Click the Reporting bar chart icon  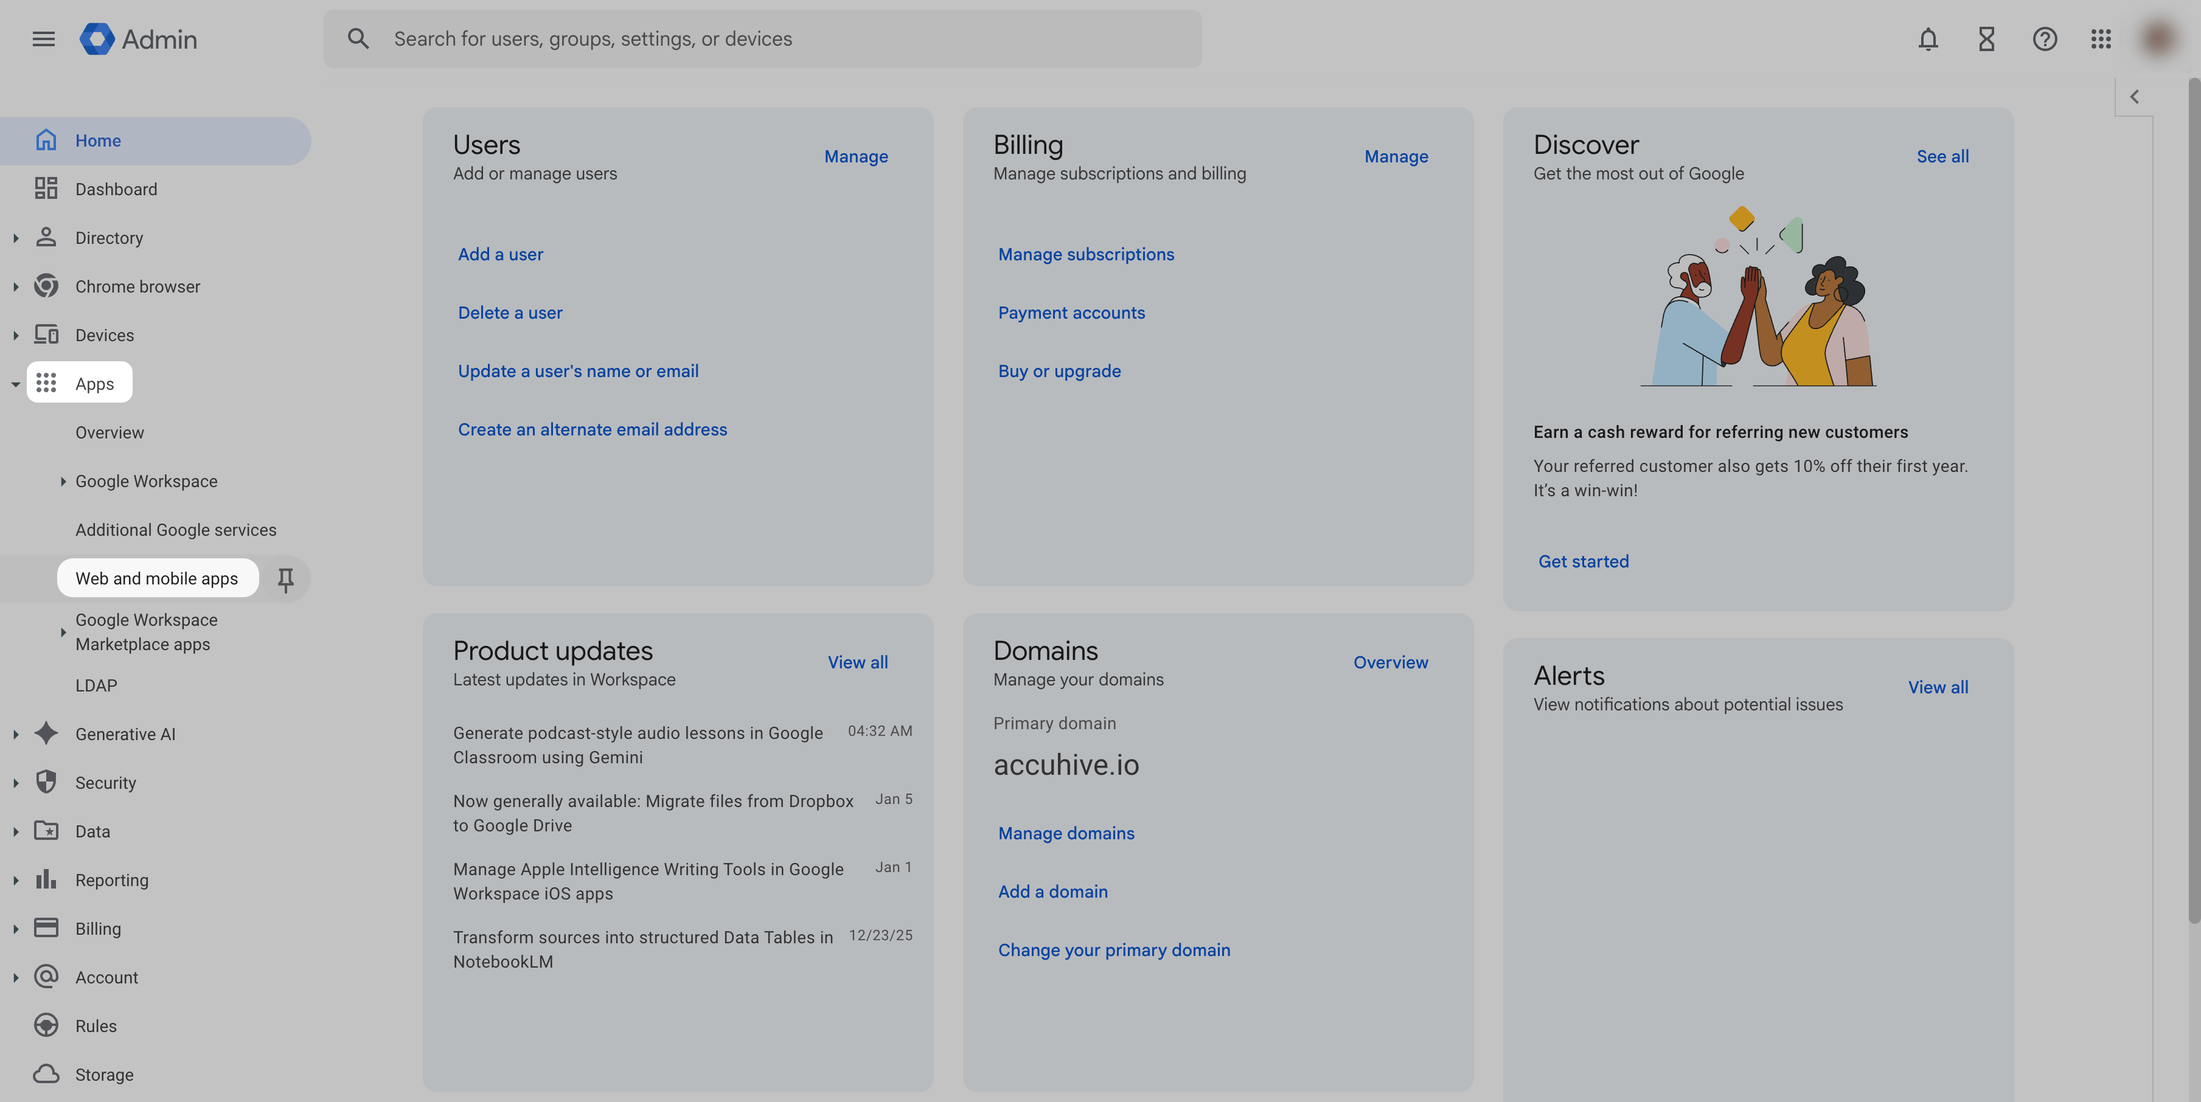[46, 879]
